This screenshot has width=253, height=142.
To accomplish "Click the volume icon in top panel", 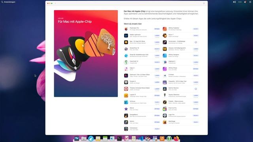I will pyautogui.click(x=234, y=2).
